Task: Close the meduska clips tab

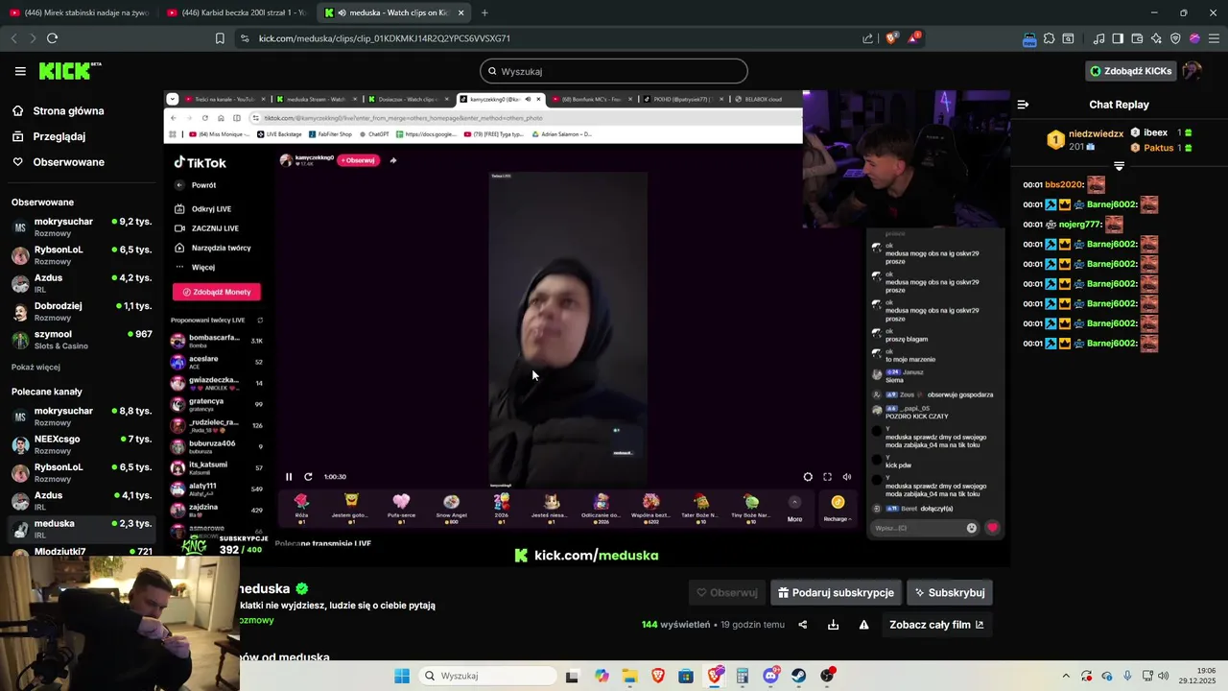Action: coord(461,12)
